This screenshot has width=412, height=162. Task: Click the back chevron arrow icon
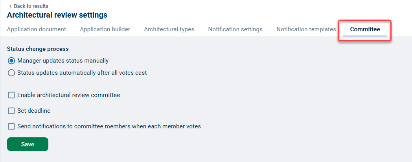coord(10,6)
